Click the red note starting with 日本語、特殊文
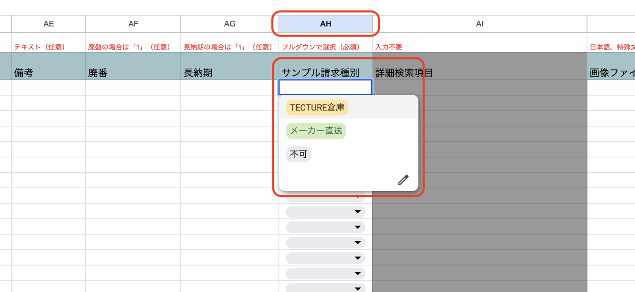This screenshot has width=635, height=292. click(x=612, y=47)
